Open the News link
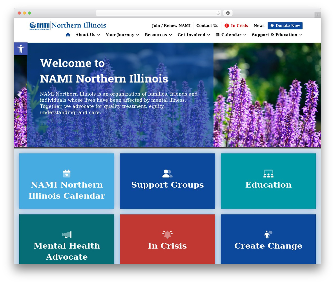This screenshot has width=335, height=284. (259, 26)
